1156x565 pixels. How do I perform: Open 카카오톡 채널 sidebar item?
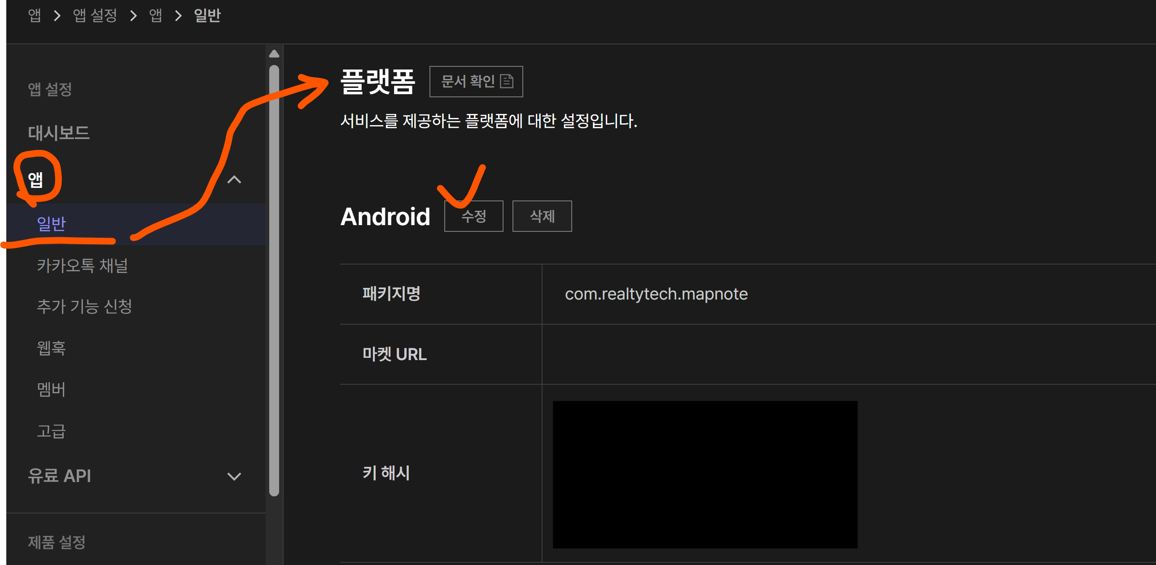(x=82, y=265)
